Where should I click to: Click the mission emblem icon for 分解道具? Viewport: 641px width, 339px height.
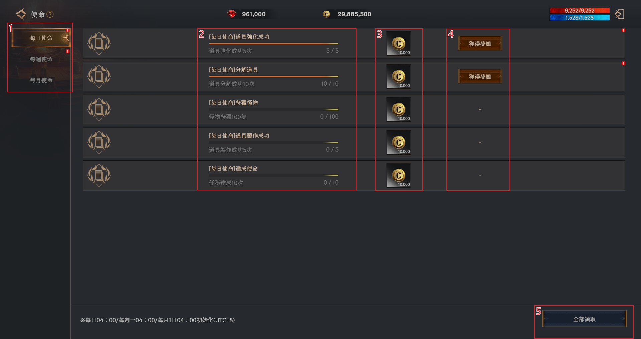coord(99,76)
